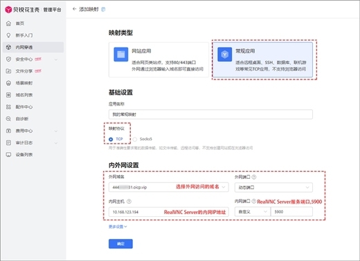
Task: Open 场景映射 in the sidebar
Action: pyautogui.click(x=33, y=83)
